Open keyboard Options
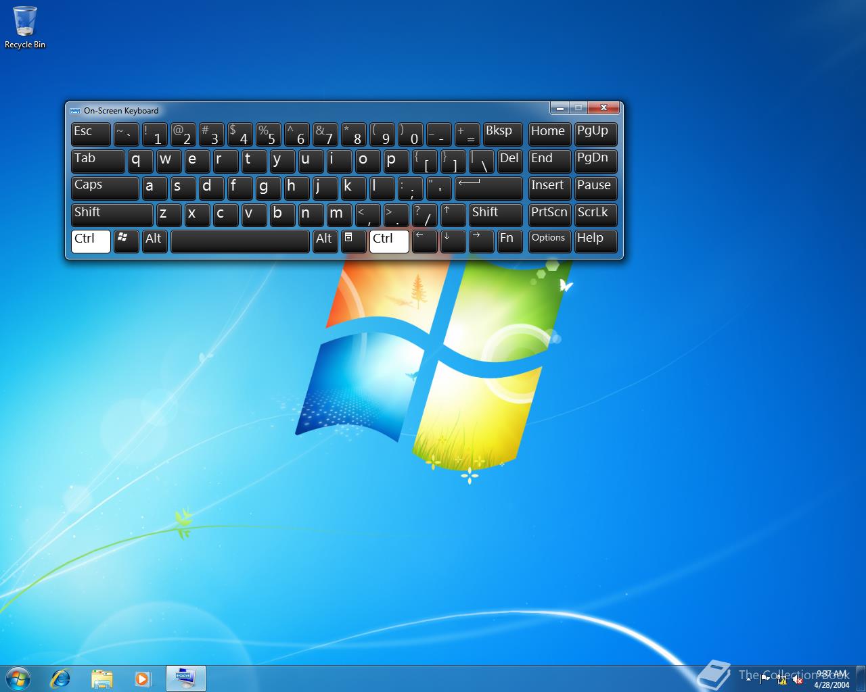Image resolution: width=866 pixels, height=692 pixels. [549, 241]
